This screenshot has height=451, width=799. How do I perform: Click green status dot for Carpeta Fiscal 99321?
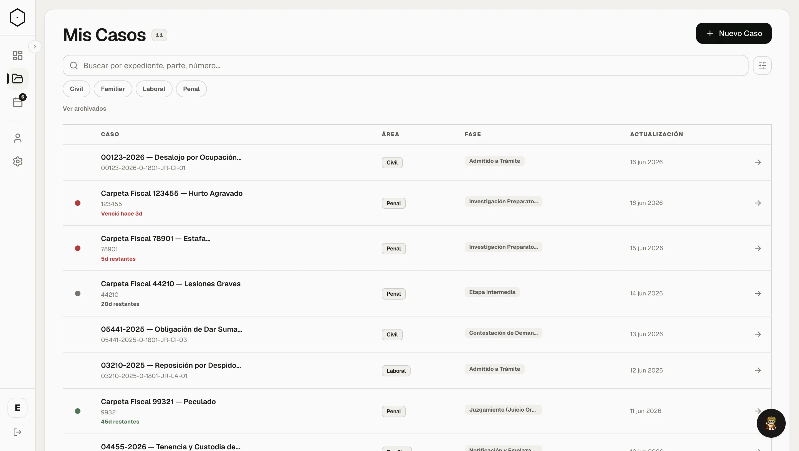[x=78, y=411]
